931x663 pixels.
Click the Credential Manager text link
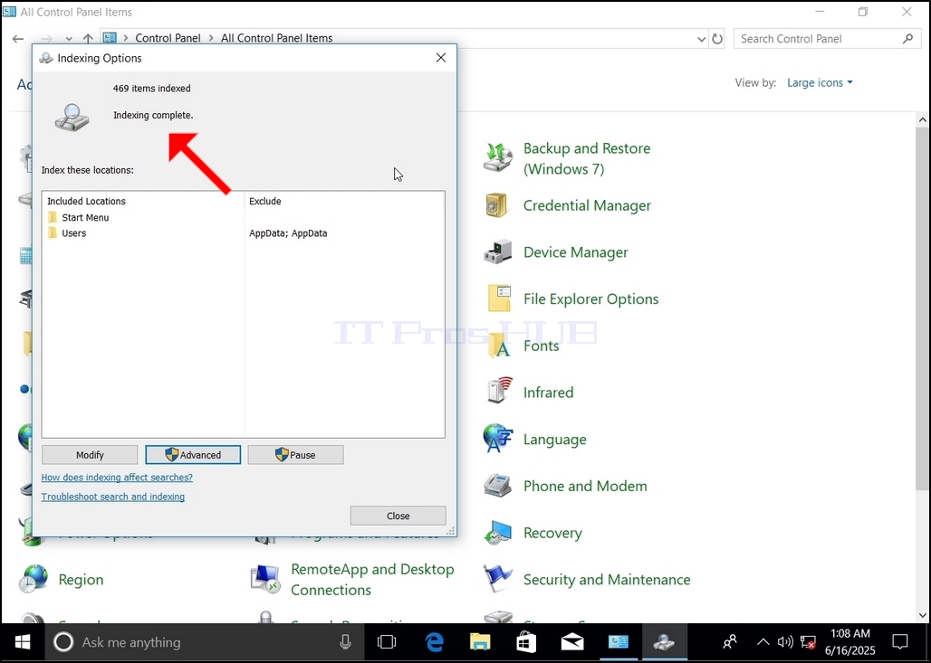pyautogui.click(x=587, y=206)
